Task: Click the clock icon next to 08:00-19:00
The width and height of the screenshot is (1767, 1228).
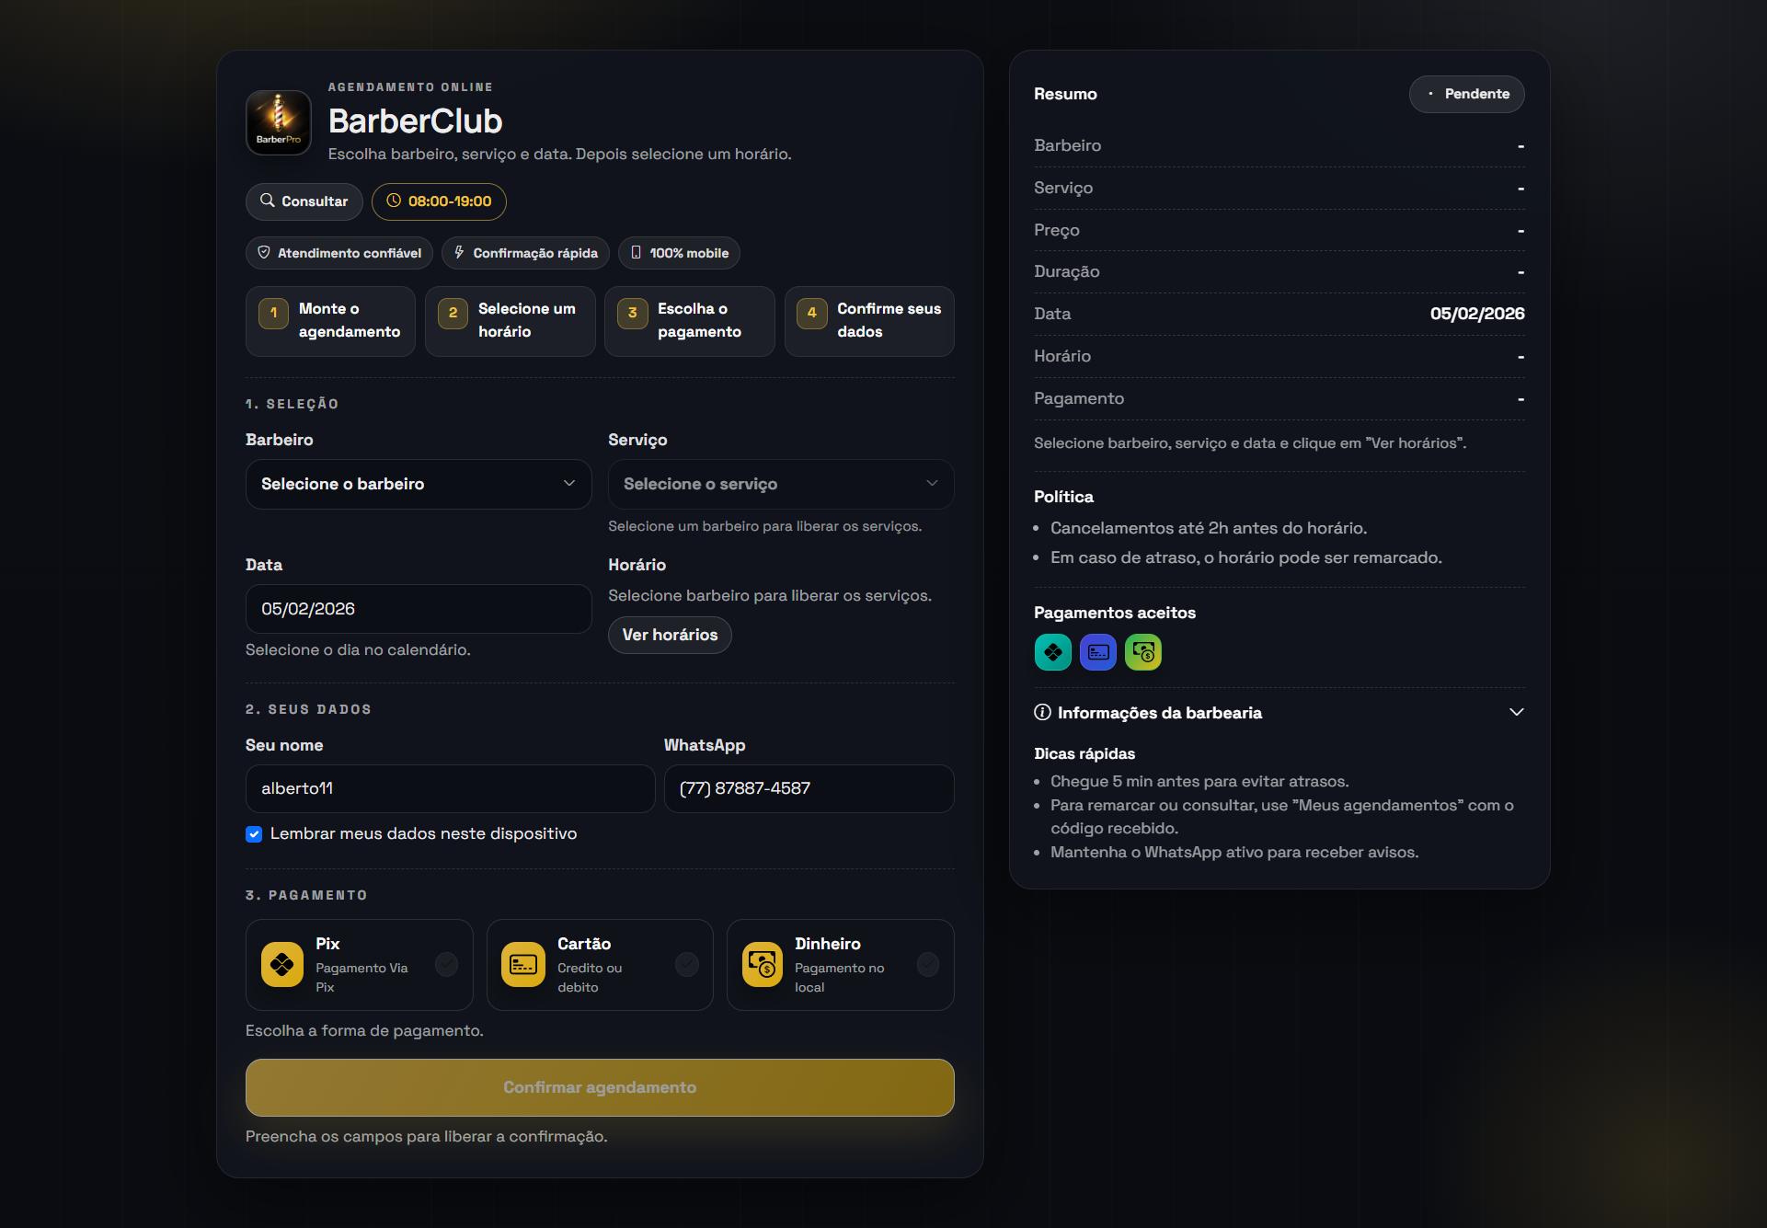Action: (x=394, y=201)
